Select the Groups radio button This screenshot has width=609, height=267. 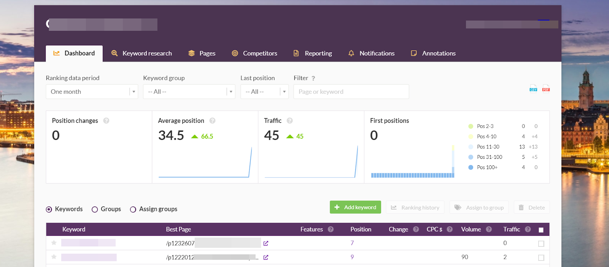[x=95, y=209]
